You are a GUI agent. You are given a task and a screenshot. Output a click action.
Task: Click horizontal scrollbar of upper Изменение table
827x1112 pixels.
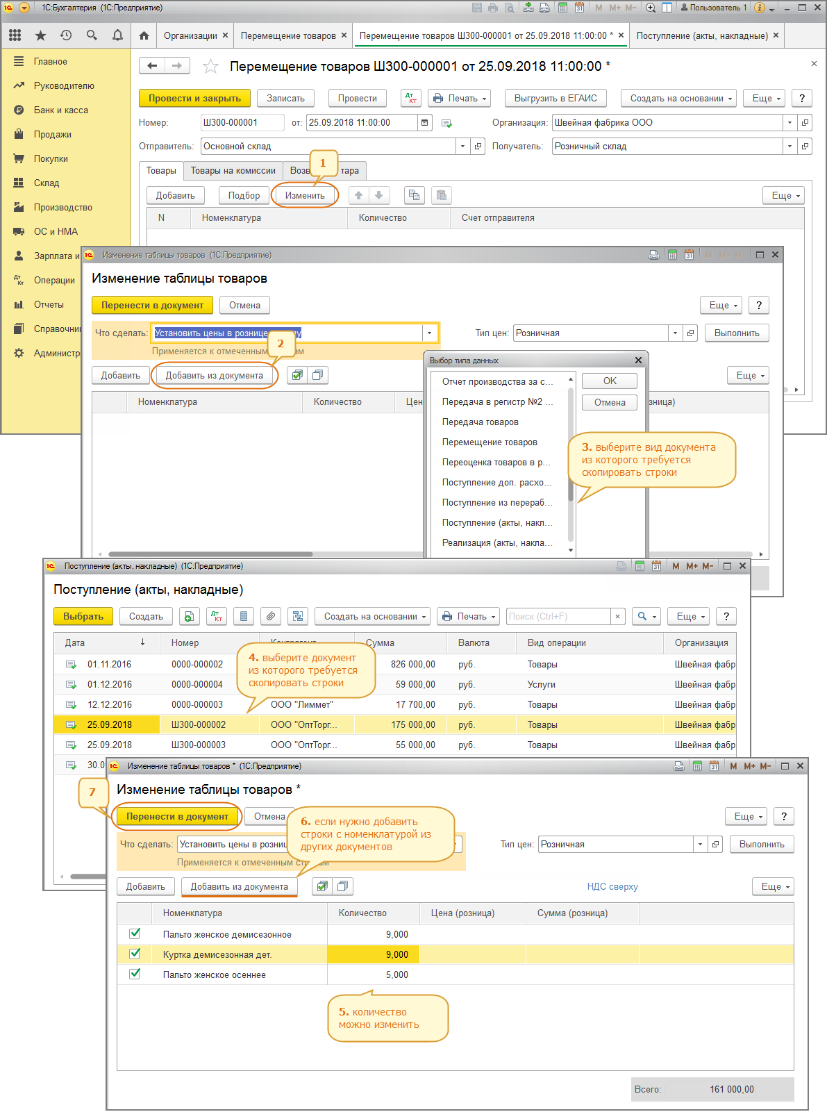tap(210, 554)
